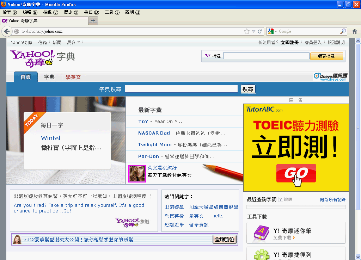Click the vertical scrollbar down arrow
The width and height of the screenshot is (361, 260).
point(358,257)
